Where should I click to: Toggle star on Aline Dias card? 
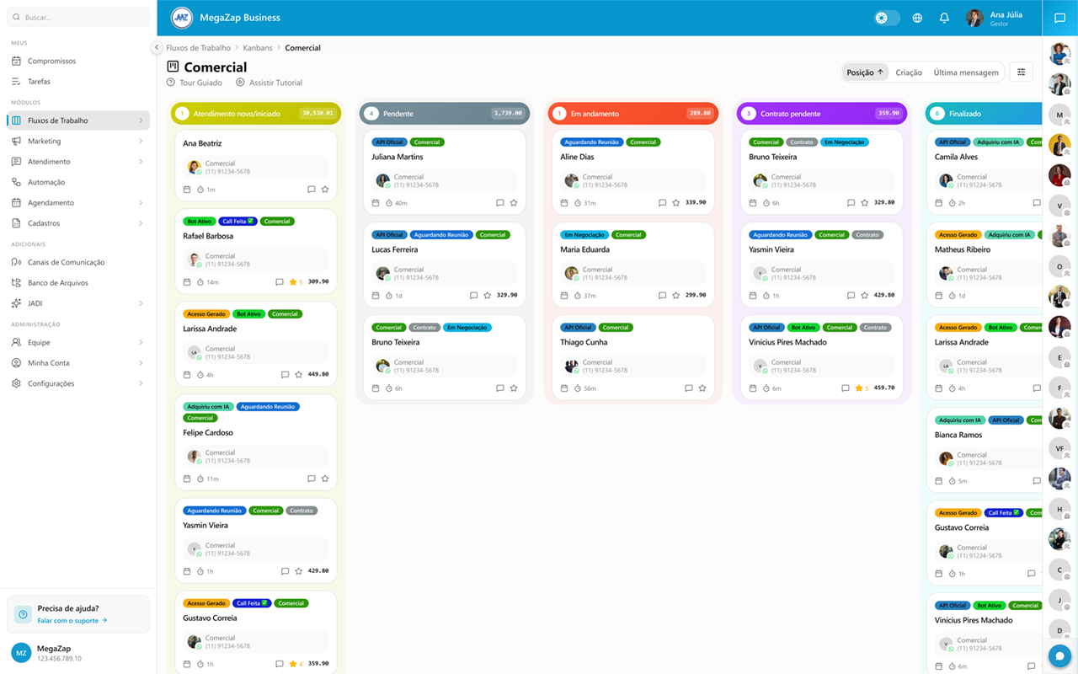676,203
